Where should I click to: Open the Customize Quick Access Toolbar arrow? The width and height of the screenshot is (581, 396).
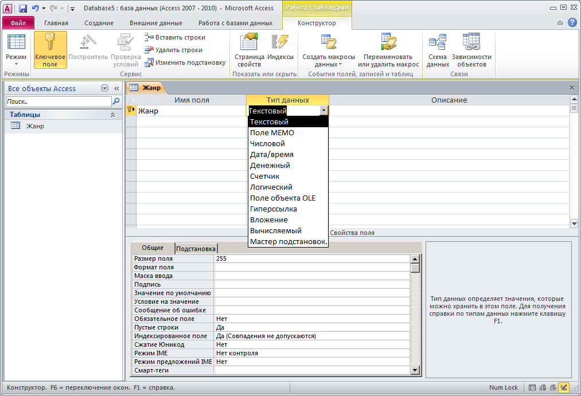point(73,9)
